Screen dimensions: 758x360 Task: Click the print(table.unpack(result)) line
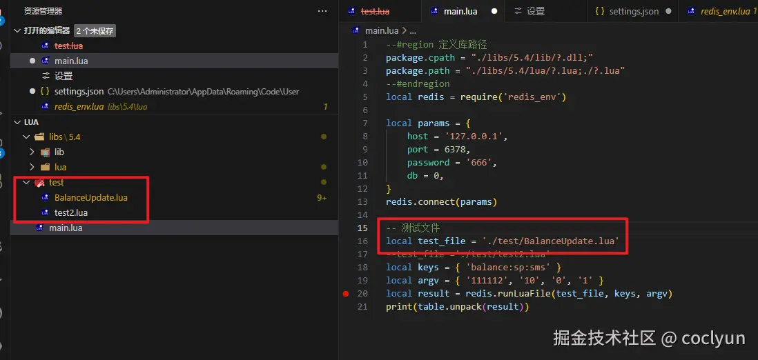coord(457,306)
